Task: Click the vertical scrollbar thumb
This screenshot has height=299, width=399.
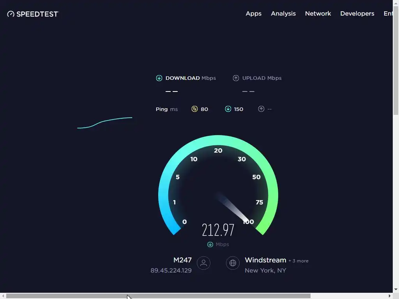Action: 396,60
